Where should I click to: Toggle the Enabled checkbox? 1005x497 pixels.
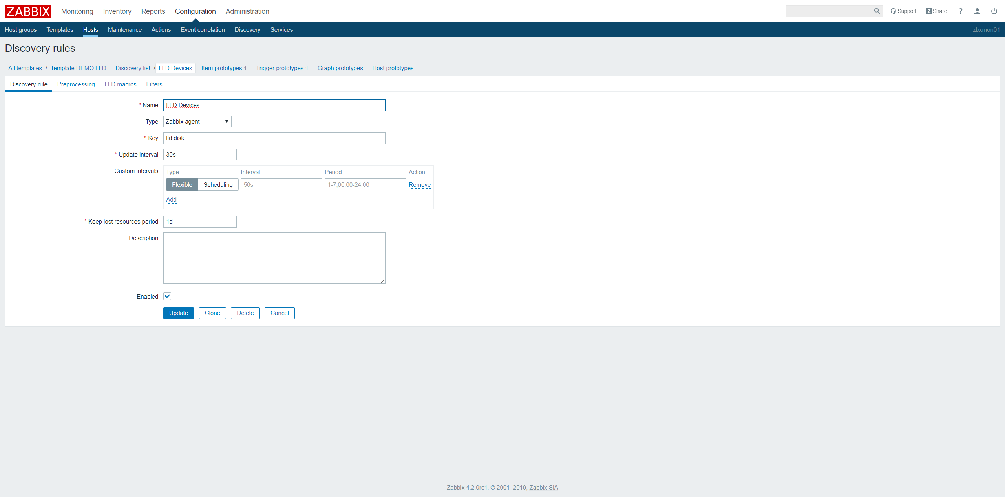click(x=167, y=296)
